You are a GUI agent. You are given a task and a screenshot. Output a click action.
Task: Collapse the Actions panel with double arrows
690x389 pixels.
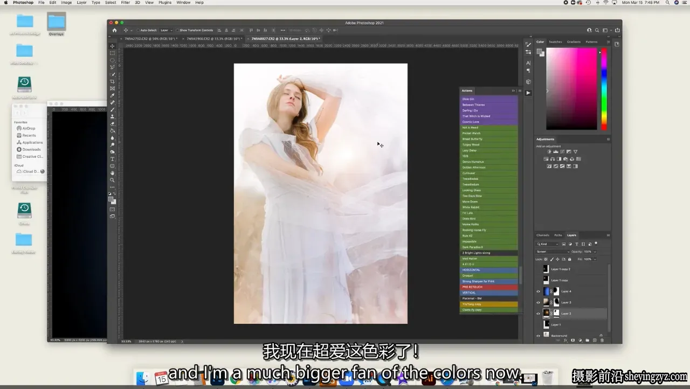click(x=513, y=91)
